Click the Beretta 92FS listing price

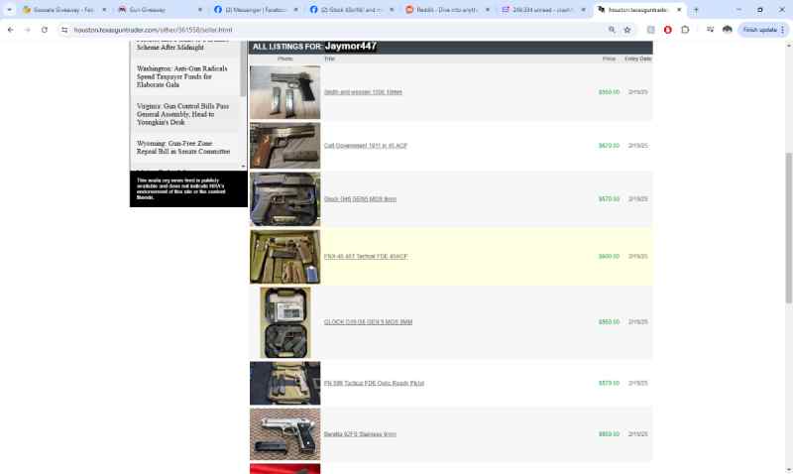pyautogui.click(x=609, y=434)
